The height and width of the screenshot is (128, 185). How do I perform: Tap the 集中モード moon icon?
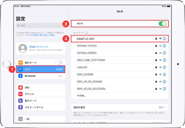click(20, 101)
